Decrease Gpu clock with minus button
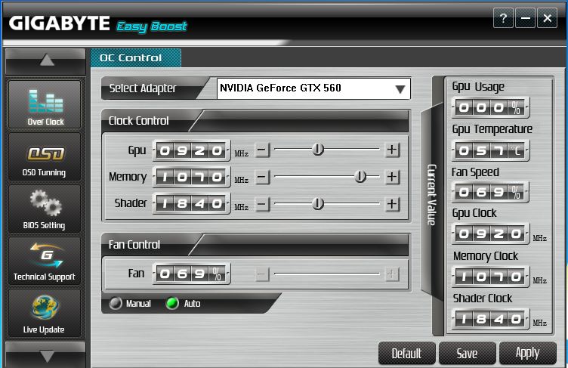Image resolution: width=568 pixels, height=368 pixels. pos(262,150)
